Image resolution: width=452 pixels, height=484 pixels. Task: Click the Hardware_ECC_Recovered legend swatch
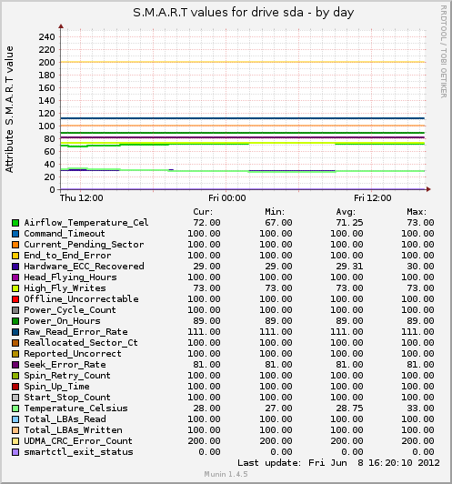[x=15, y=267]
